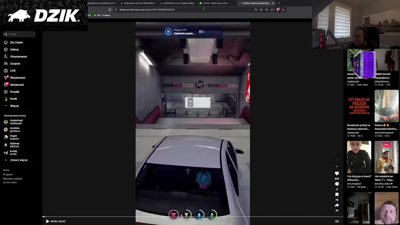
Task: Click the in-game heart status icon
Action: 173,215
